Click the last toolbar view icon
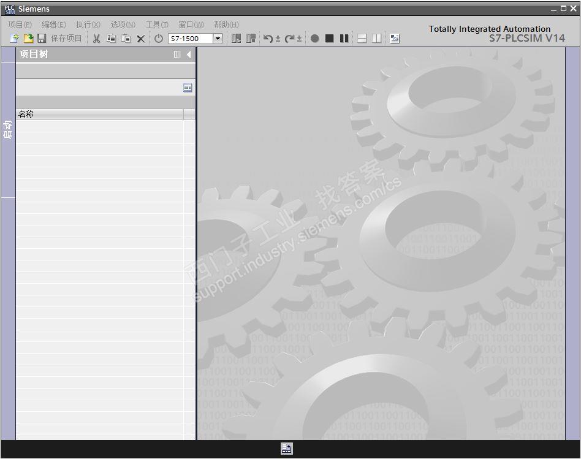Screen dimensions: 581x459 [x=395, y=39]
